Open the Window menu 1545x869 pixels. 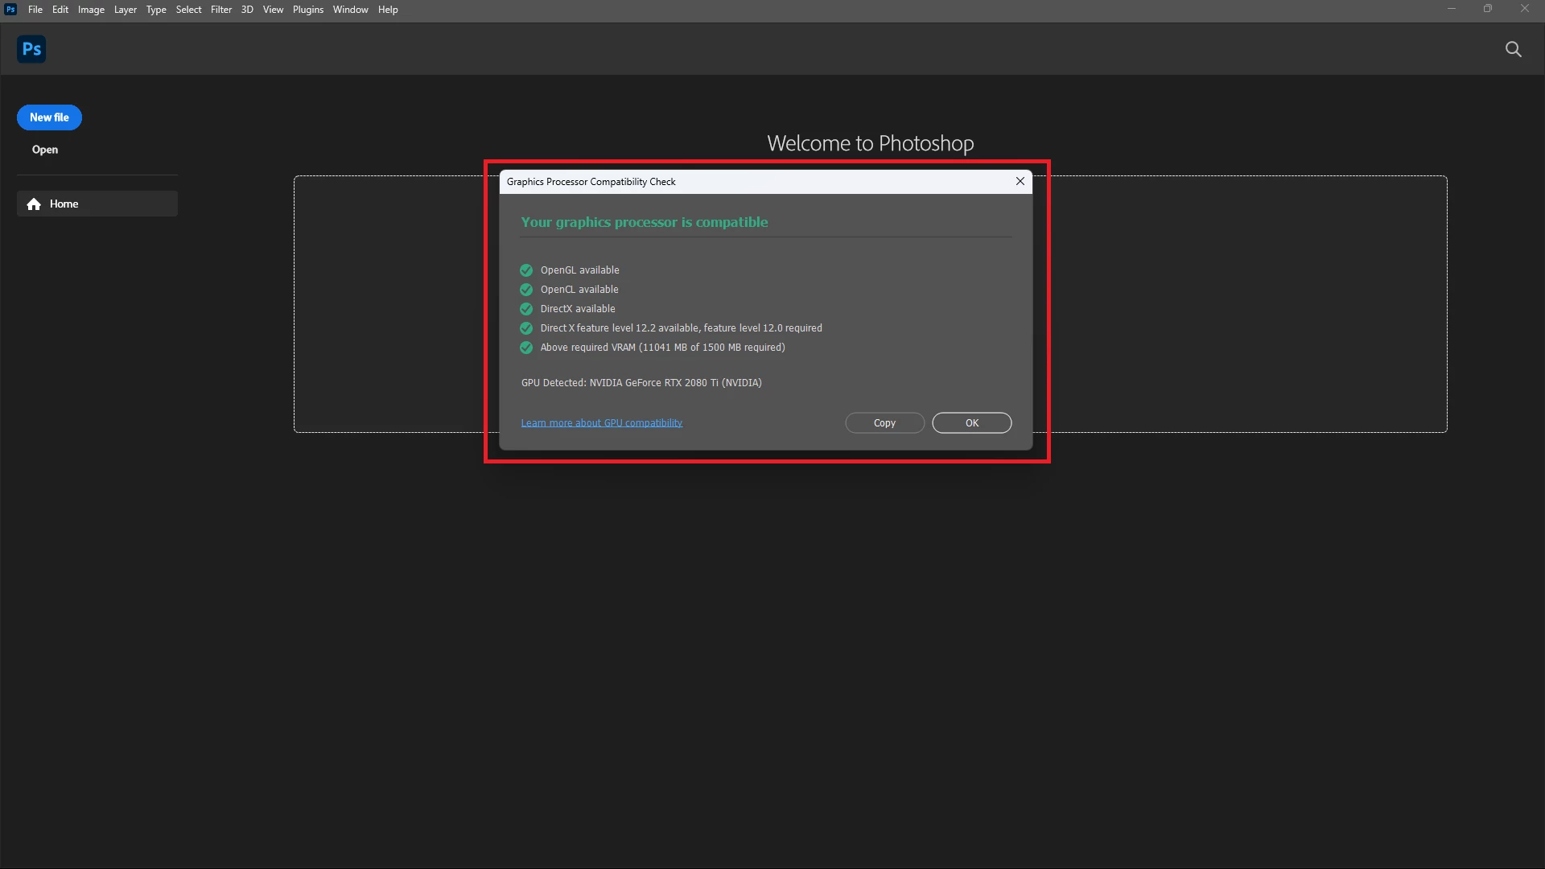(350, 10)
